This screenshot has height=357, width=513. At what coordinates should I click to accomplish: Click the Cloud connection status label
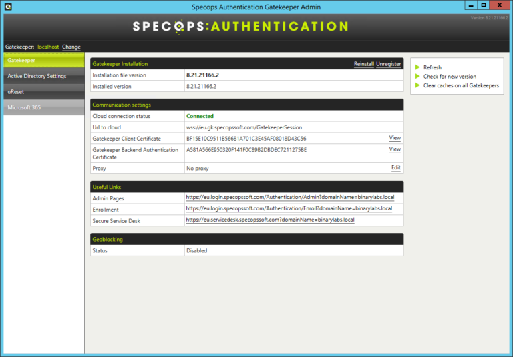coord(122,116)
